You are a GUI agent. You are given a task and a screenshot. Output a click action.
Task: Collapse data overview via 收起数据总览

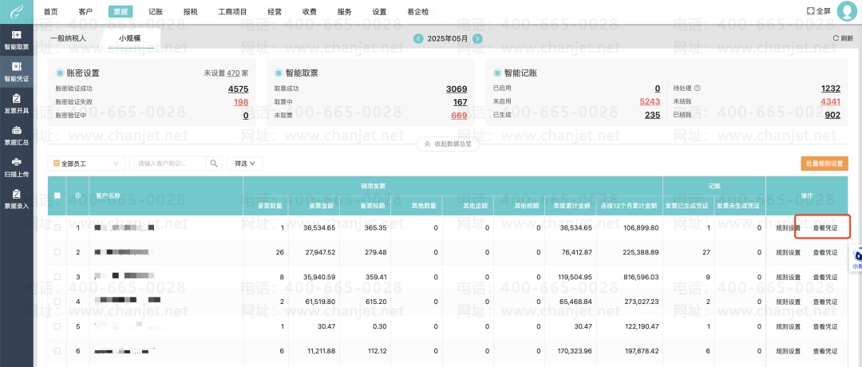pyautogui.click(x=448, y=144)
